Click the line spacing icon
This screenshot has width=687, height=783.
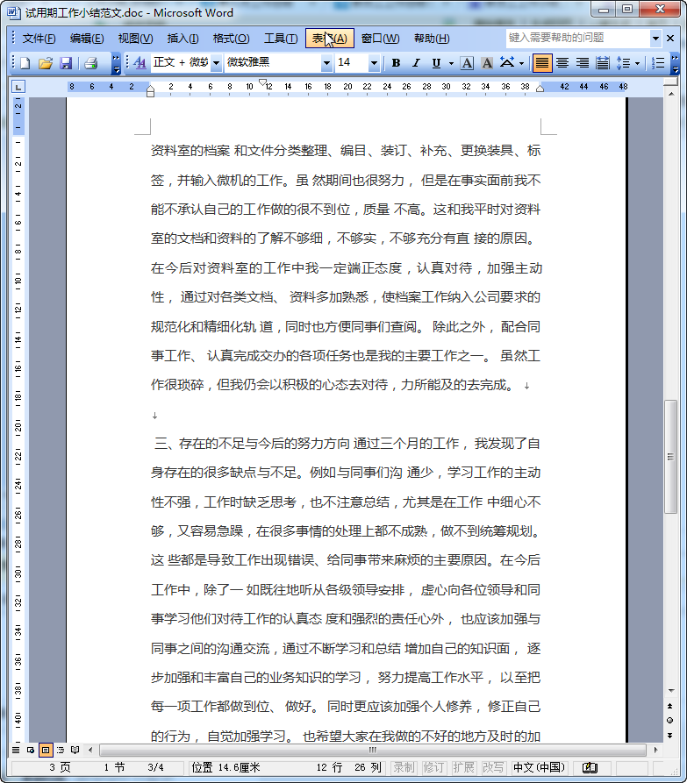tap(623, 63)
